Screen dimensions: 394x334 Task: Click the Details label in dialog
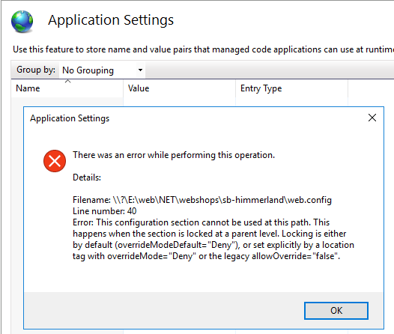87,177
